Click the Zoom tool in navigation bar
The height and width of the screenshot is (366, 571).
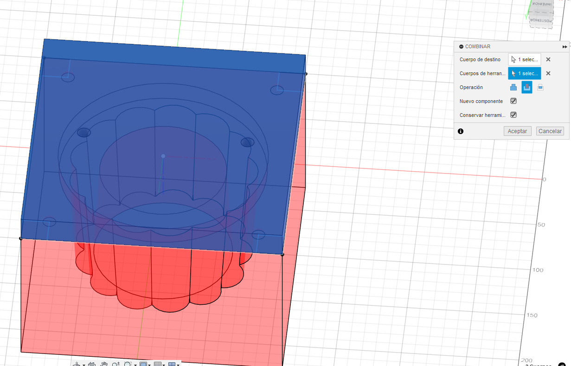point(115,363)
